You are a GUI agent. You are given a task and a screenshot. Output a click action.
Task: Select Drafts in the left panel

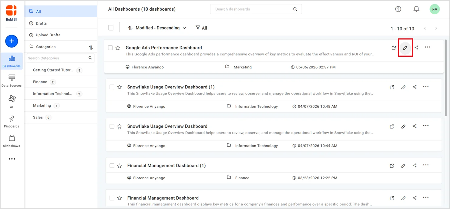(x=61, y=23)
